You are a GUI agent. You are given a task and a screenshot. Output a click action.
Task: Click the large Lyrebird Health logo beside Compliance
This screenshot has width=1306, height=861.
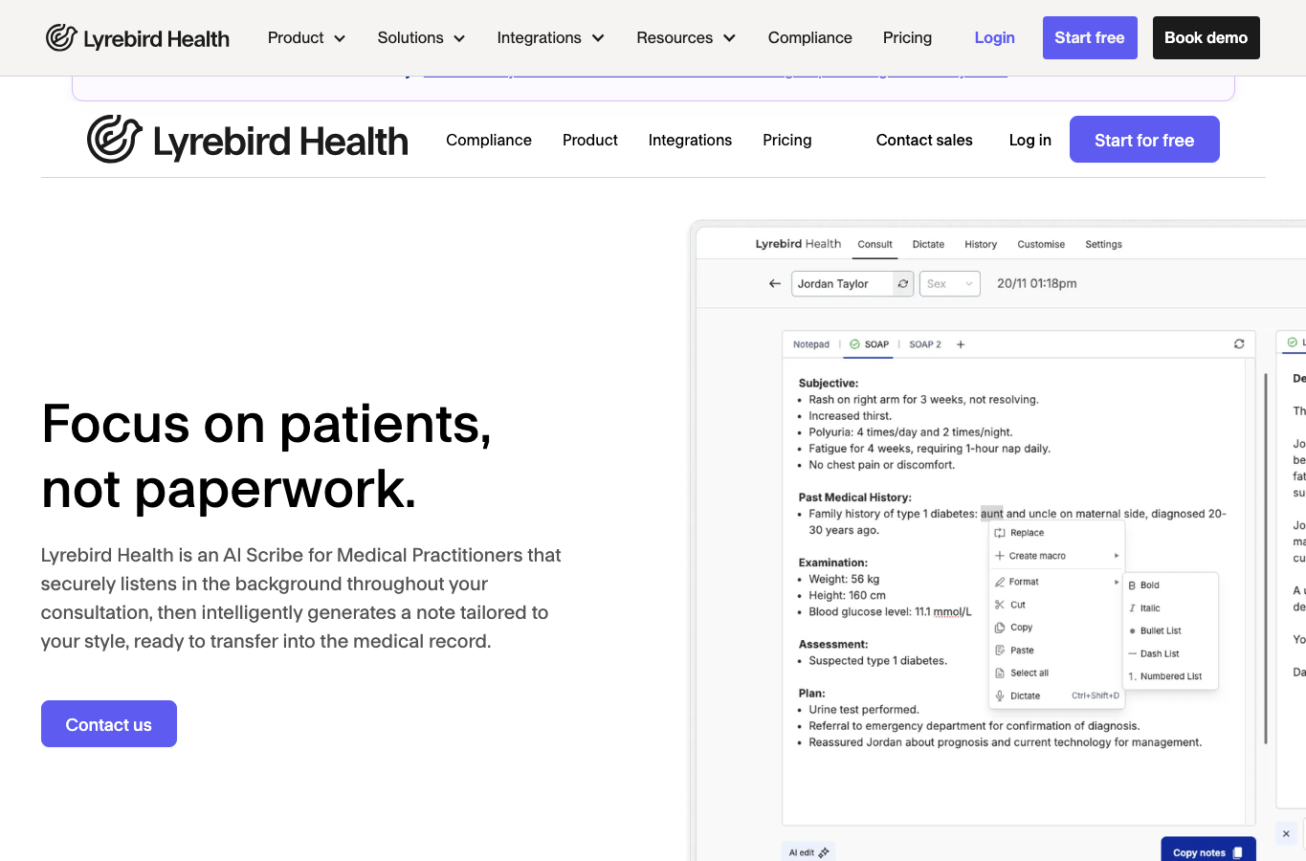point(248,140)
